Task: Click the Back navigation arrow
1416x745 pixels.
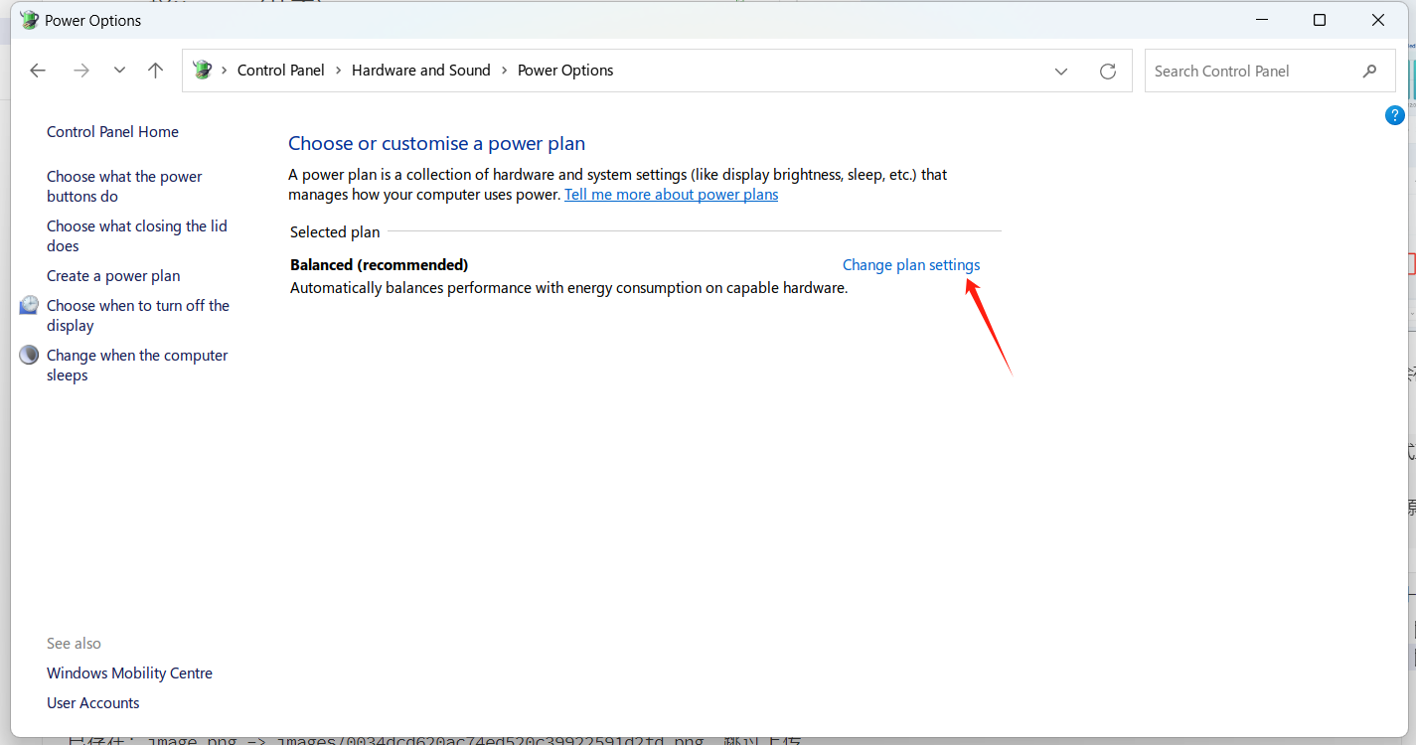Action: click(x=38, y=71)
